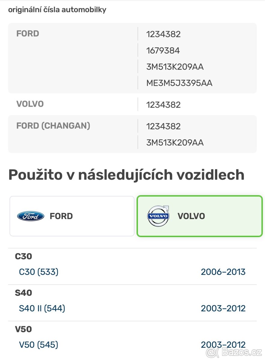Click the 2006–2013 year range for C30
The height and width of the screenshot is (361, 265).
click(x=223, y=272)
